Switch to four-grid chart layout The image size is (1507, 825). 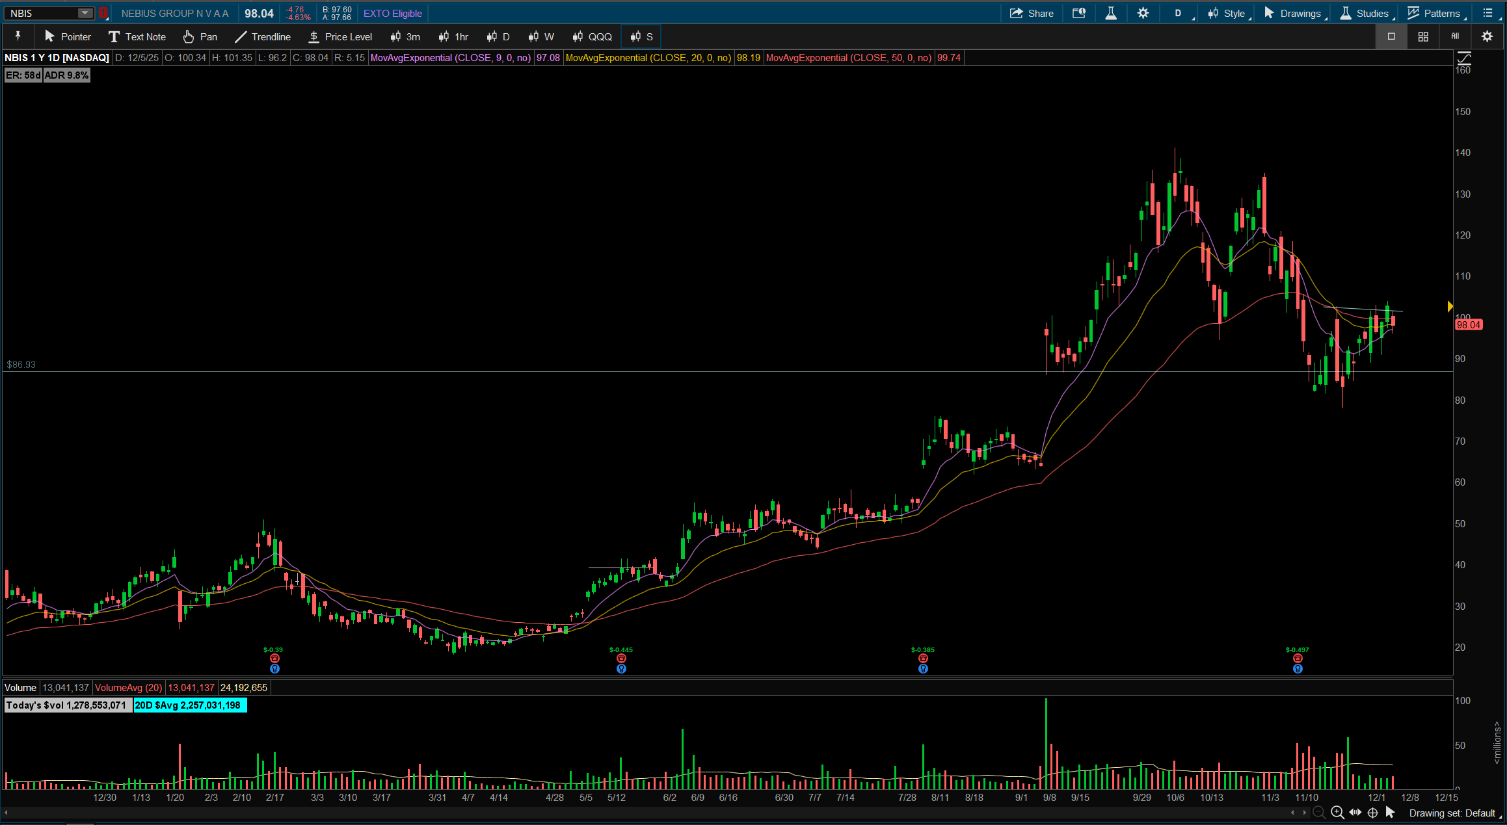point(1423,36)
